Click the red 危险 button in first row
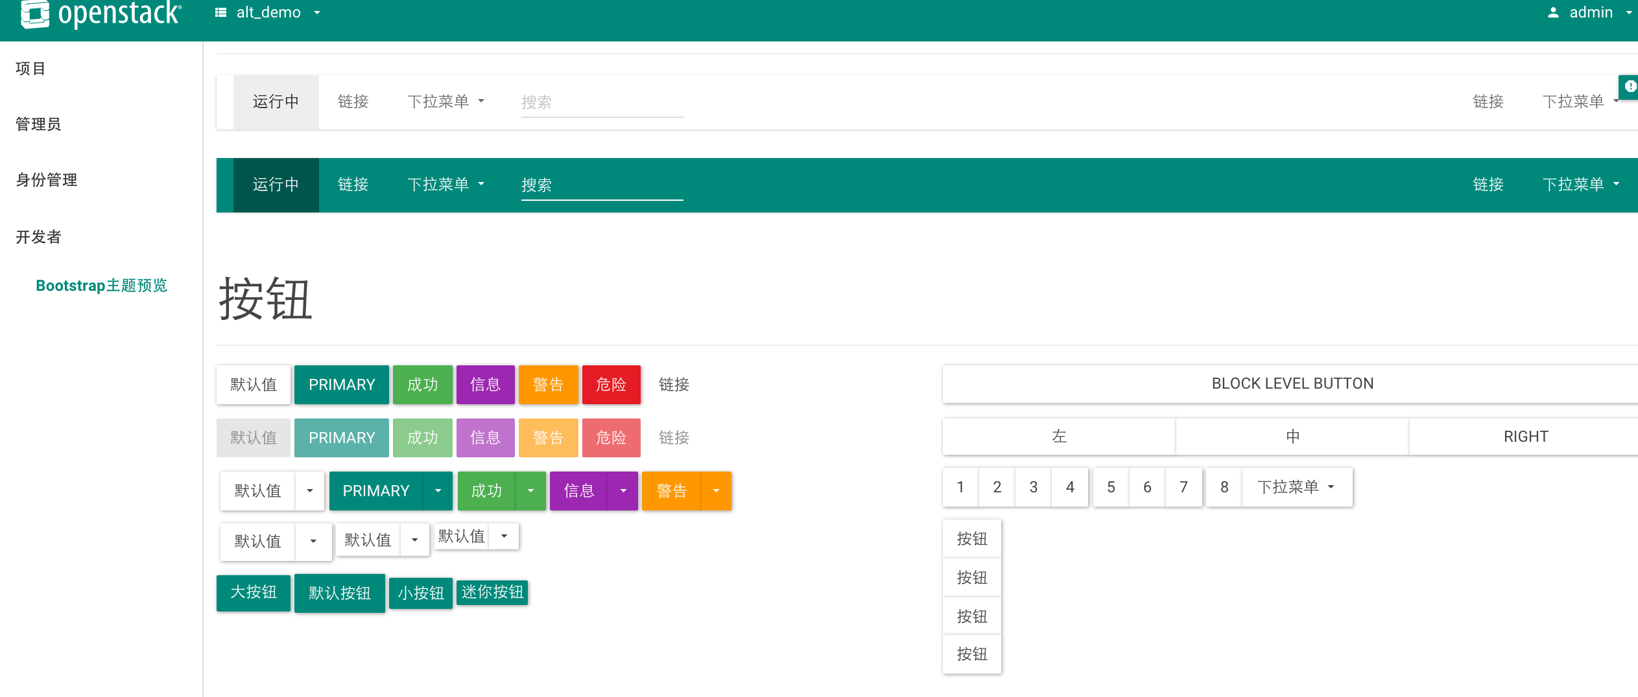Screen dimensions: 1638x697 611,385
